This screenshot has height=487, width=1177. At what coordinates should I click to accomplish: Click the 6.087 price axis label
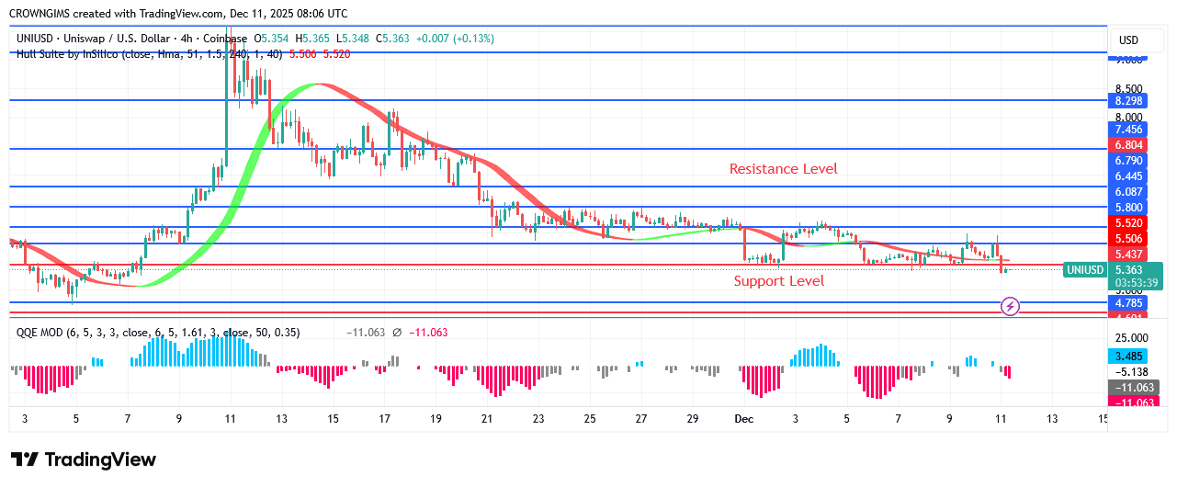1128,192
